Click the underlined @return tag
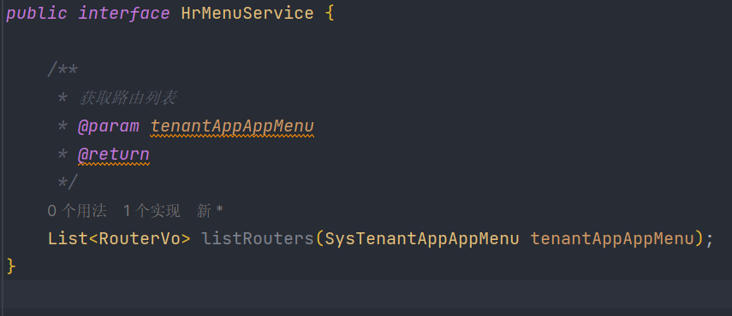 point(114,155)
